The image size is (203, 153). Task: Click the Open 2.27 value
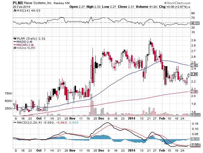tap(77, 7)
